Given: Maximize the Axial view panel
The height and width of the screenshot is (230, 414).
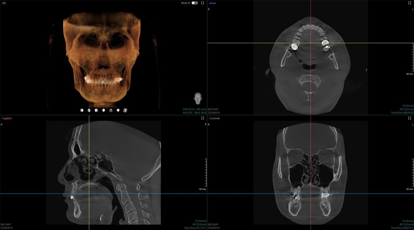Looking at the screenshot, I should coord(410,3).
